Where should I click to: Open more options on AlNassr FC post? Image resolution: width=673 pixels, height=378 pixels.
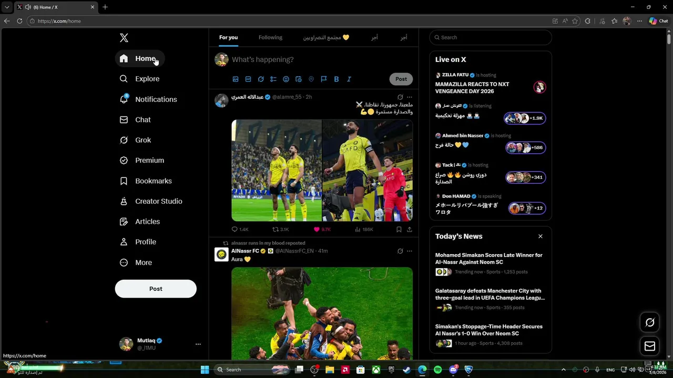pos(410,251)
